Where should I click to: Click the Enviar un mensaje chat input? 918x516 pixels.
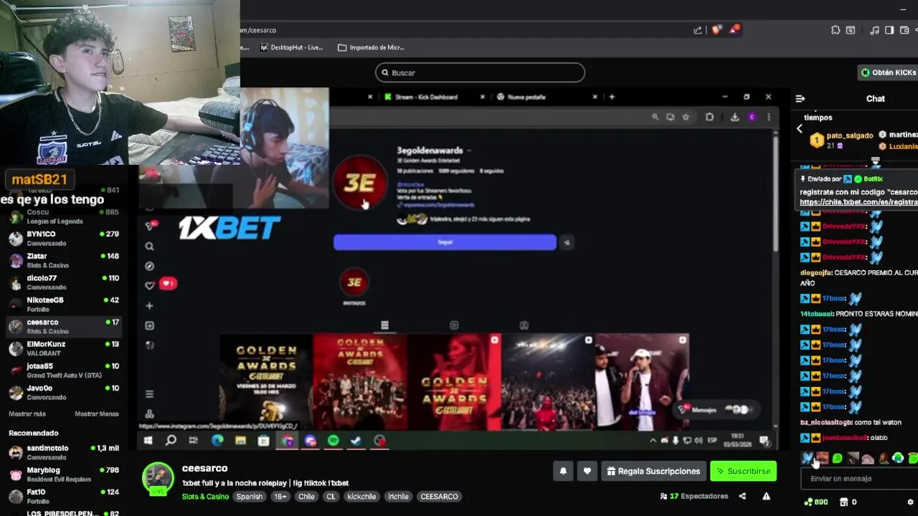tap(859, 479)
